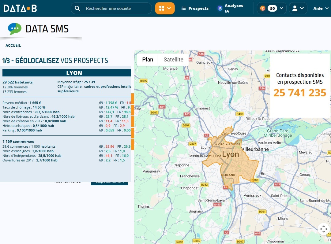Click the D385 road marker
This screenshot has height=244, width=331.
(143, 81)
